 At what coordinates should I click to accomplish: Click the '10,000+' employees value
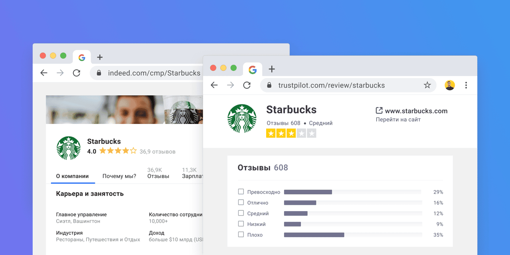158,221
